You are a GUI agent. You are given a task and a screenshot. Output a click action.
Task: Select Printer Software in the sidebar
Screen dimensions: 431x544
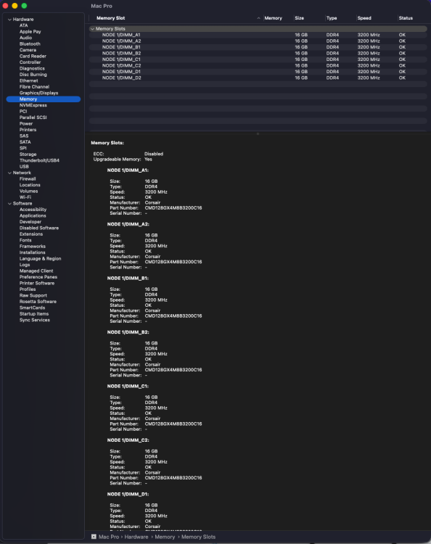[x=37, y=283]
